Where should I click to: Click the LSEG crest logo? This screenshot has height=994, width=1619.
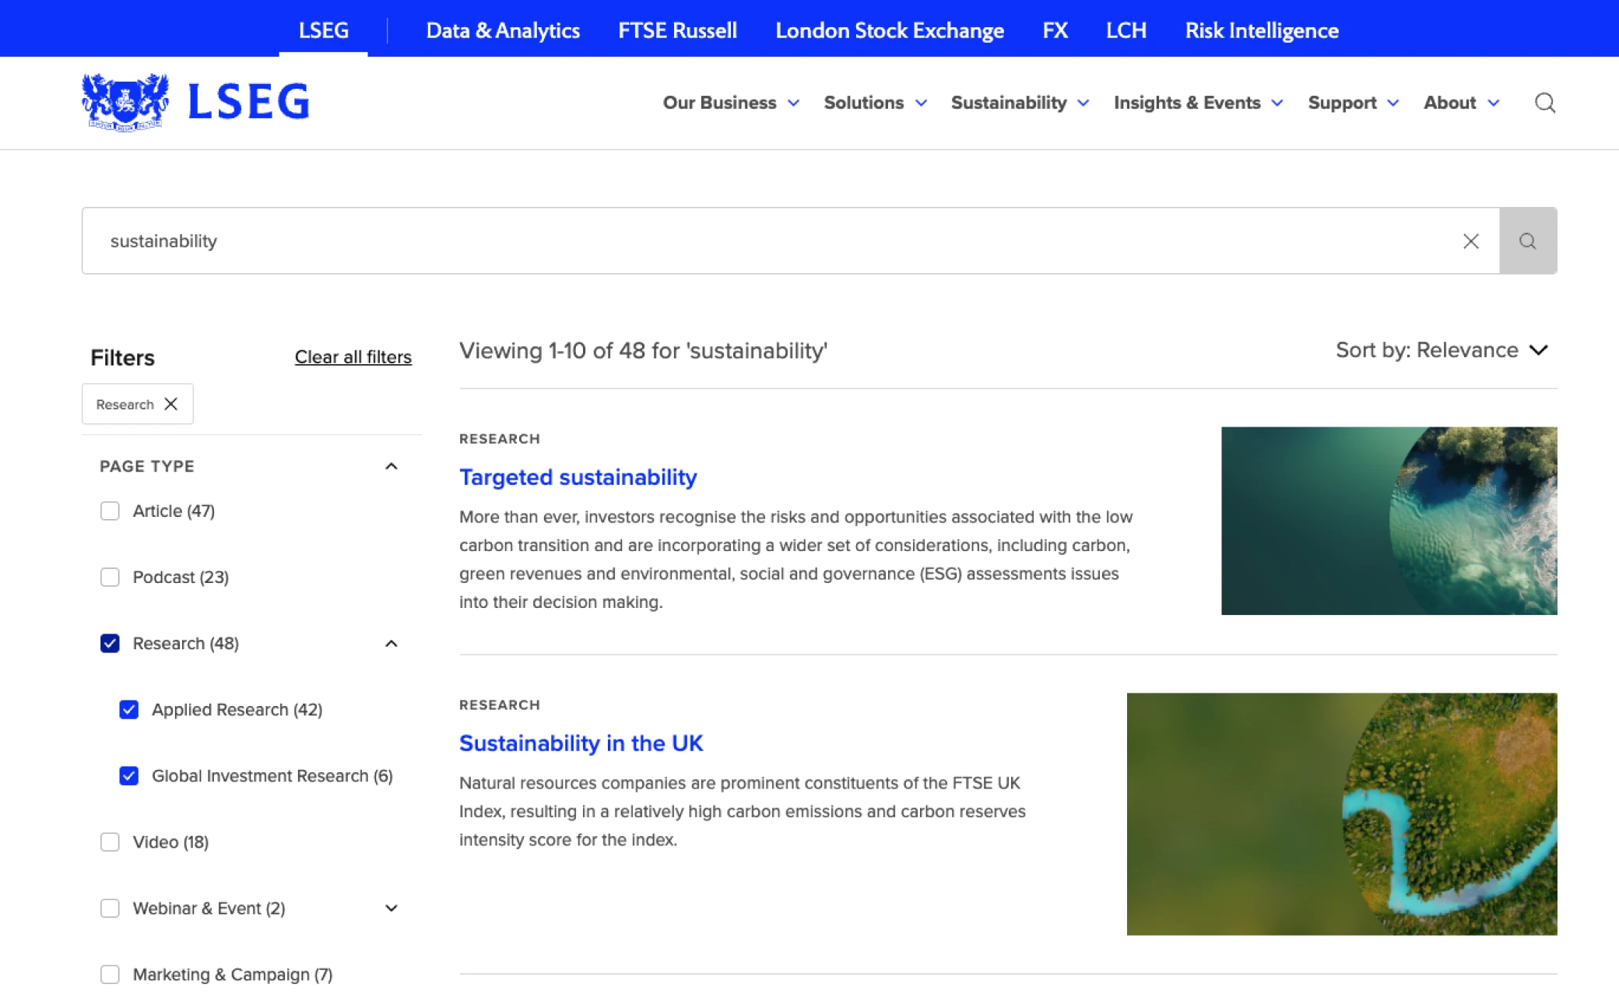[125, 102]
